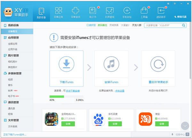
Task: Select 应用管理 sidebar heading
Action: coord(13,38)
